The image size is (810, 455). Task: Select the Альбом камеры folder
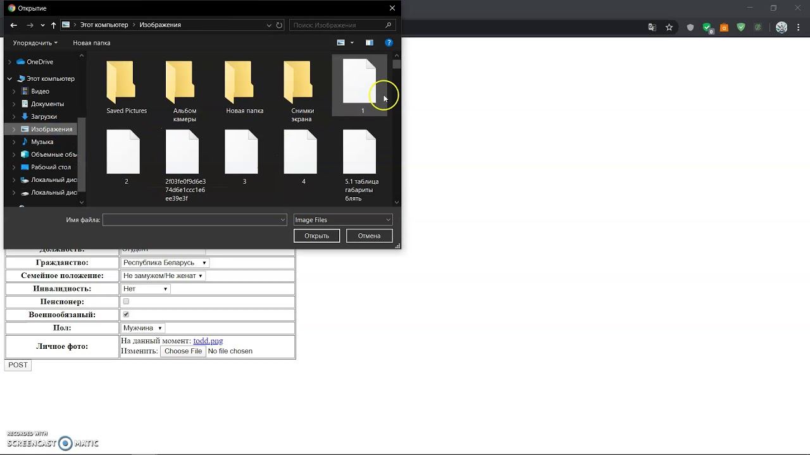(185, 91)
